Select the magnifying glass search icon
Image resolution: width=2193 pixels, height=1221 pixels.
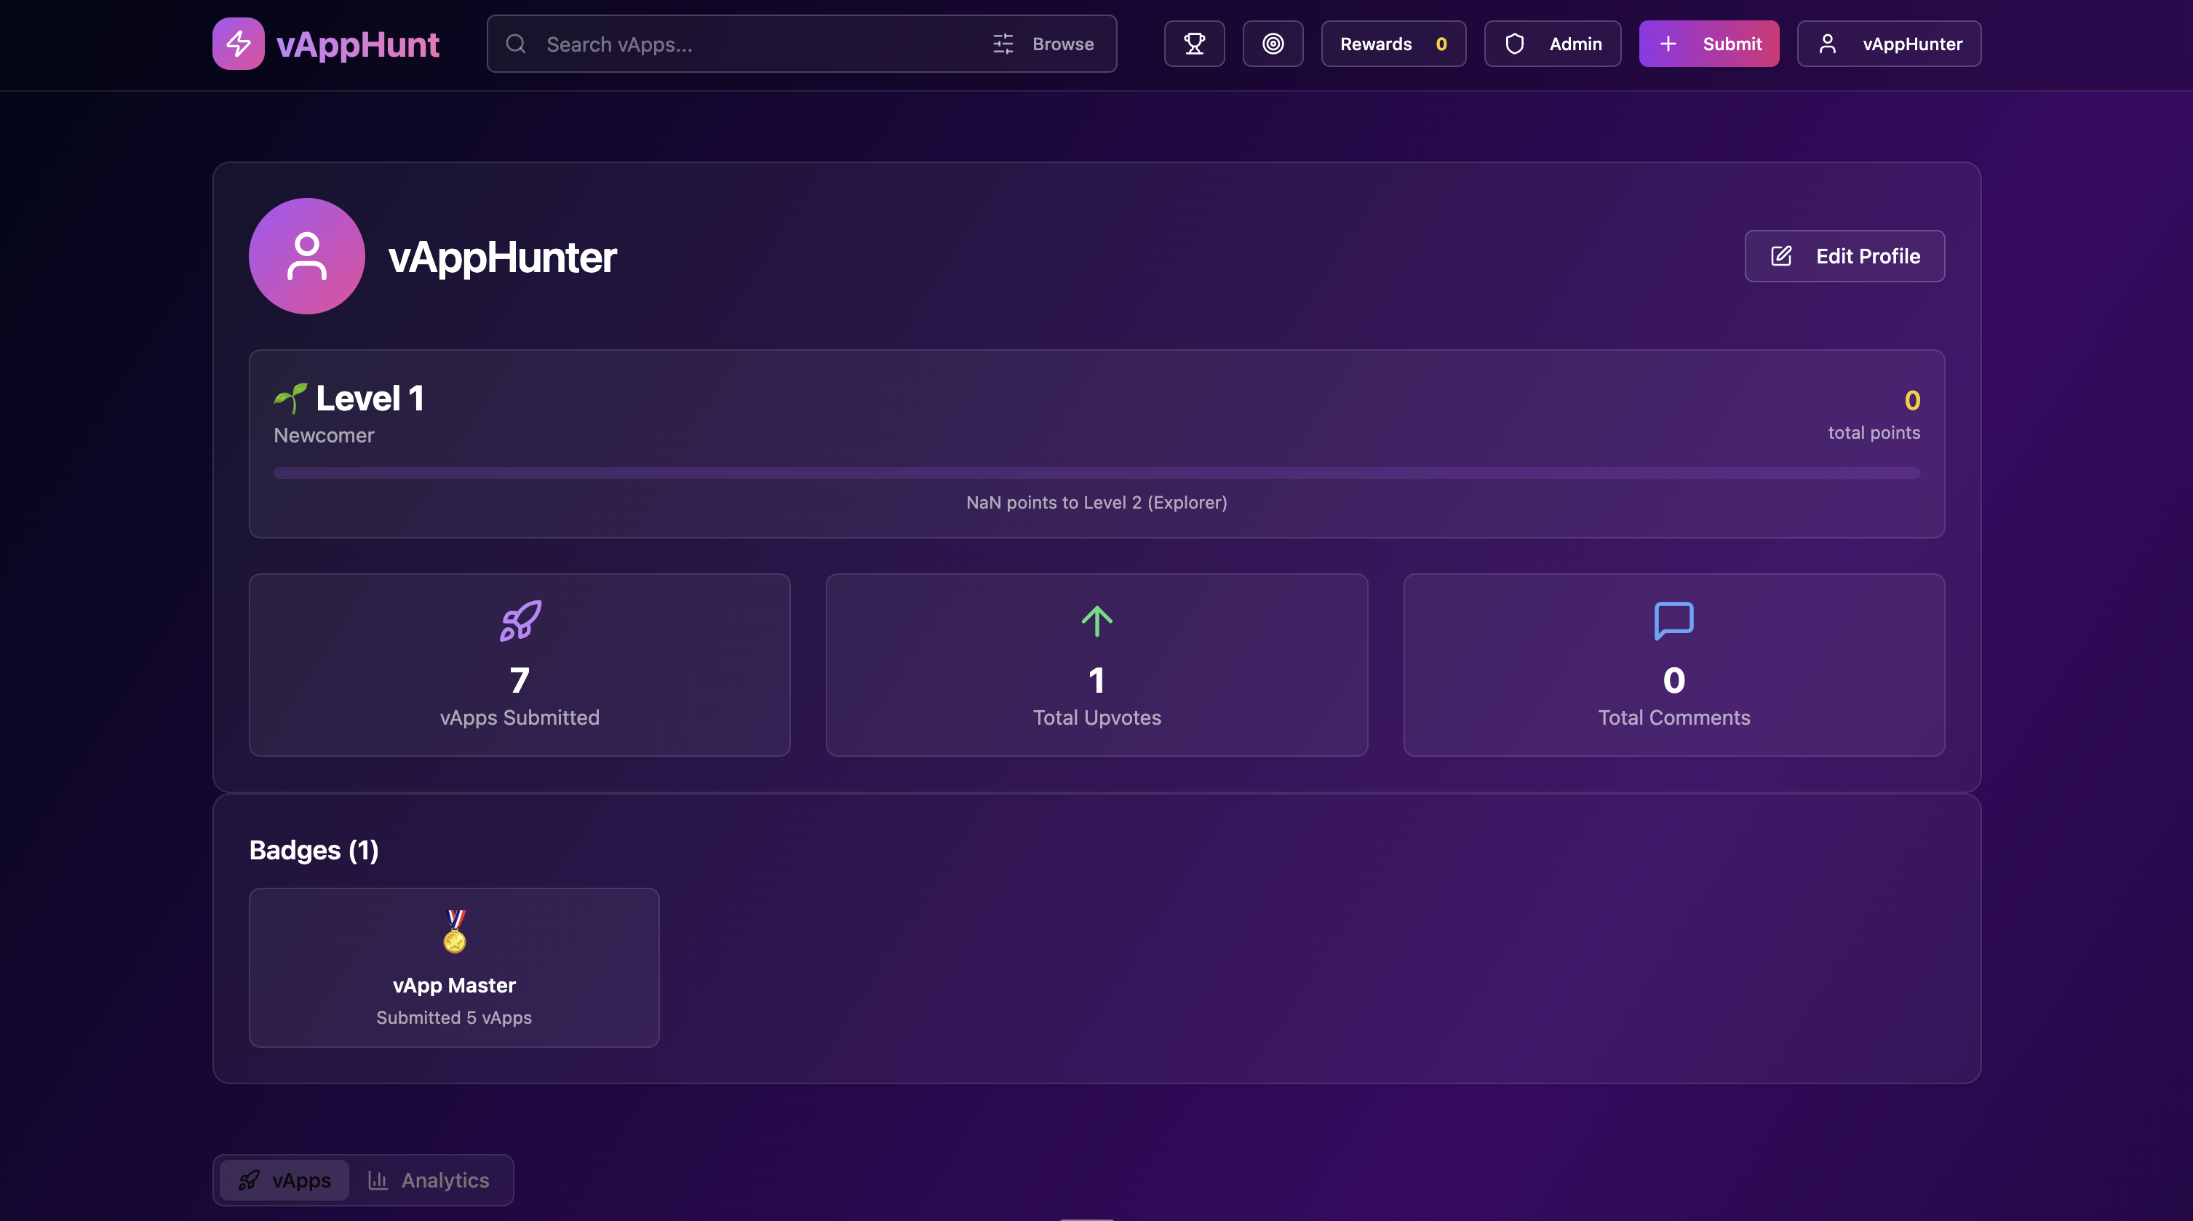tap(516, 44)
